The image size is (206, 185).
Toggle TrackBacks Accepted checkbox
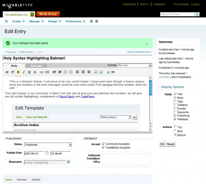click(x=103, y=148)
